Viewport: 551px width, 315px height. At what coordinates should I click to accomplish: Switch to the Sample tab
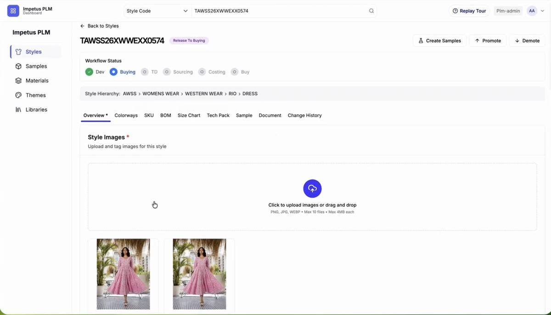244,116
